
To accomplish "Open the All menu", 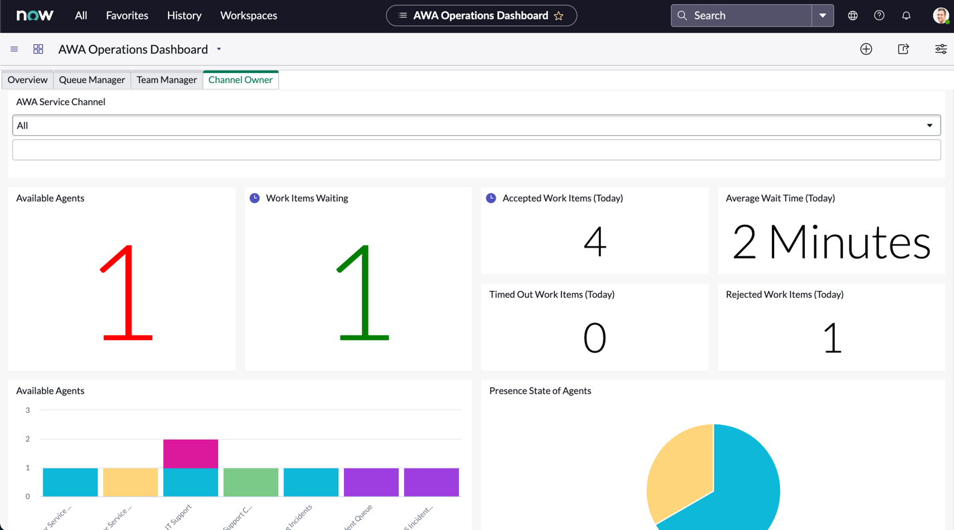I will 81,15.
